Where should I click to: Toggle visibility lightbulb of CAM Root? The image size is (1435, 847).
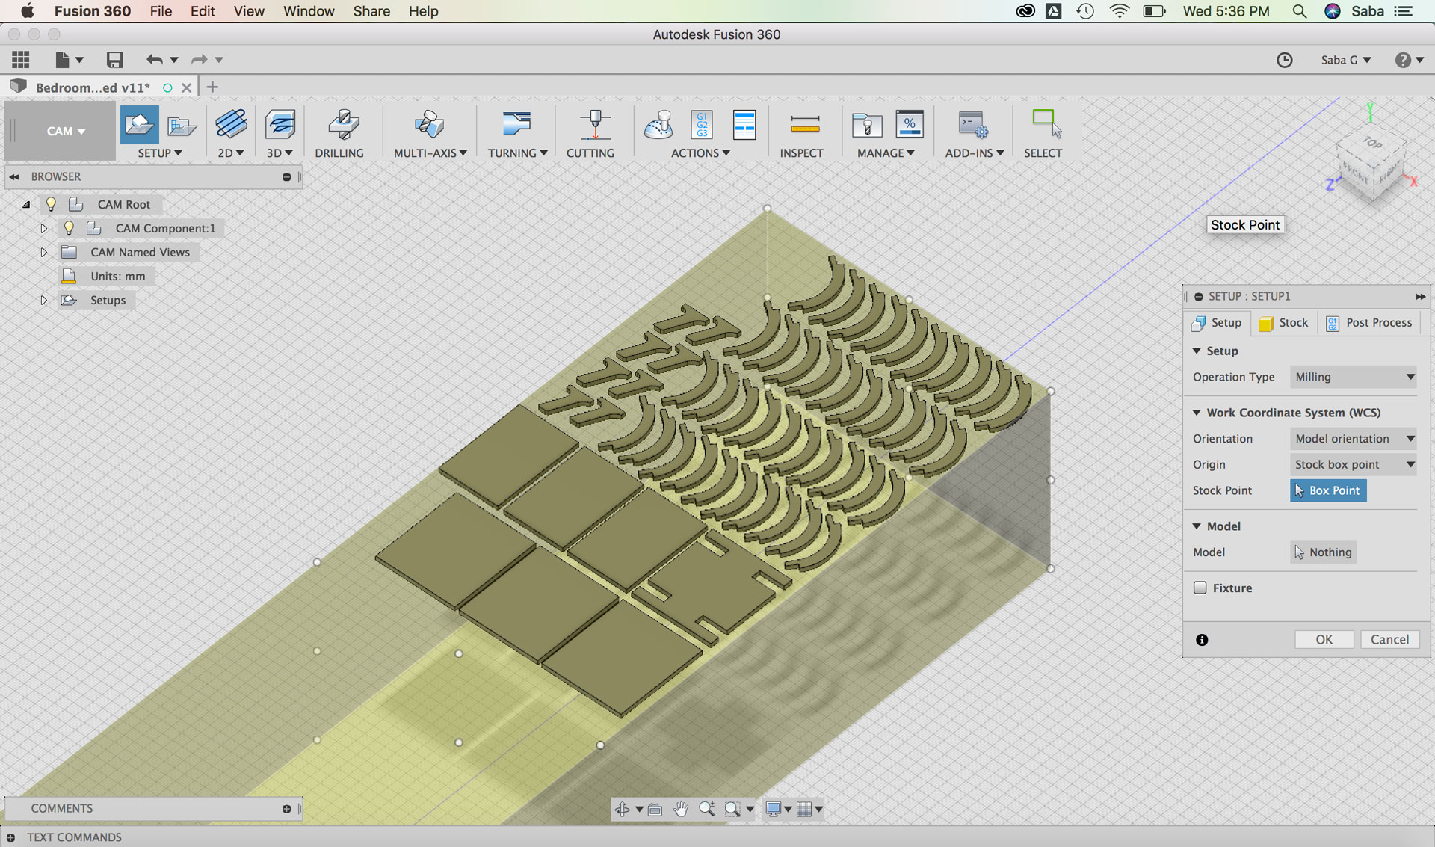[51, 204]
